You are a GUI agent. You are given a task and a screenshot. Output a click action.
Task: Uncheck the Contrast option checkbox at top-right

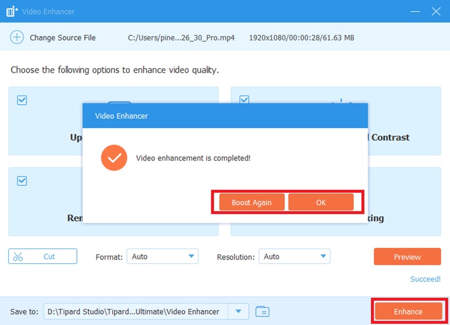(244, 100)
